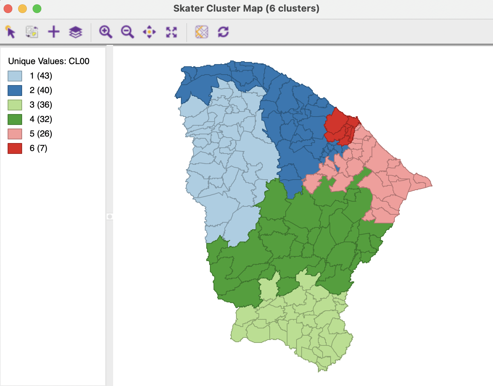Select the Zoom Out magnifier tool
493x386 pixels.
(127, 32)
